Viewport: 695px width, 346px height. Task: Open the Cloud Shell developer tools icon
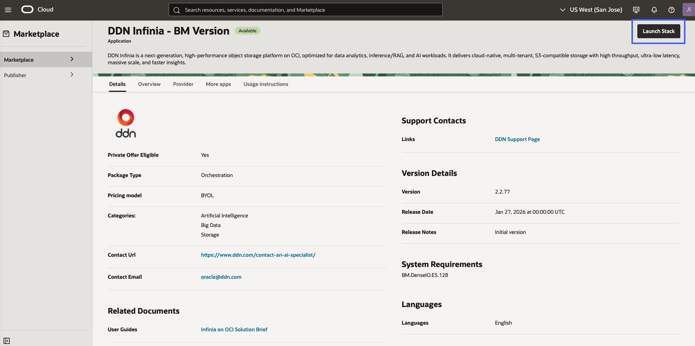point(636,10)
